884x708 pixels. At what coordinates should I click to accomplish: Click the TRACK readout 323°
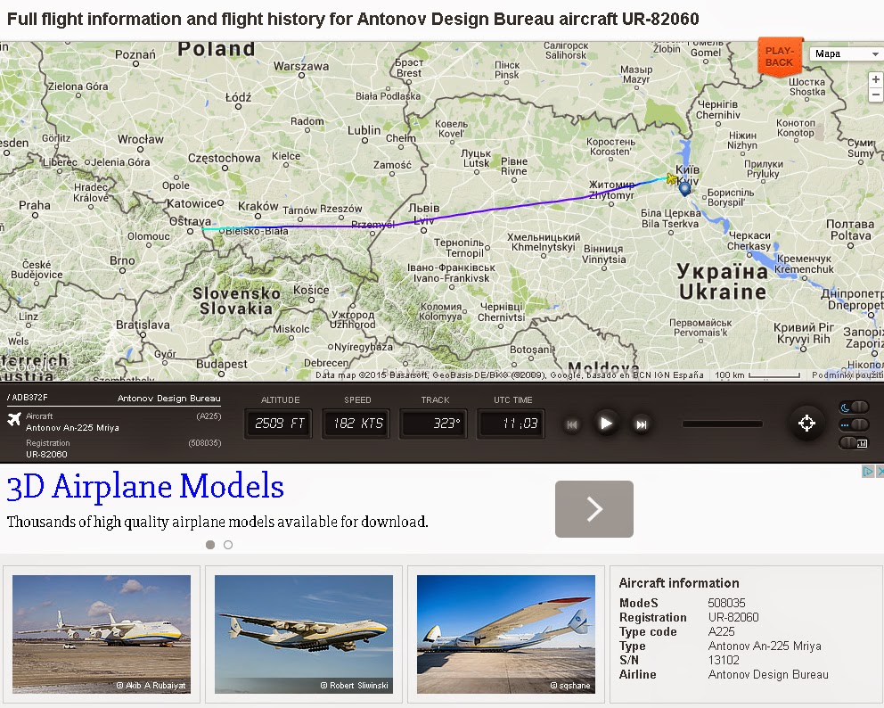[x=434, y=424]
